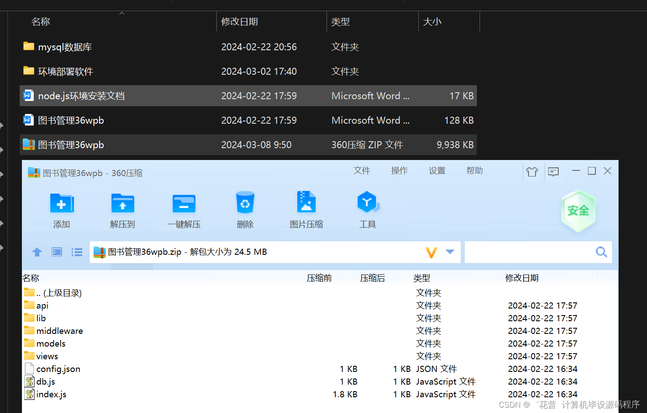Open the feedback speech-bubble icon
The height and width of the screenshot is (413, 647).
[x=553, y=171]
